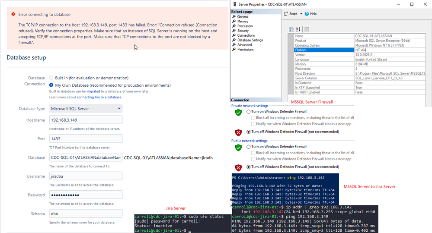
Task: Select My Own Database connection option
Action: [51, 85]
